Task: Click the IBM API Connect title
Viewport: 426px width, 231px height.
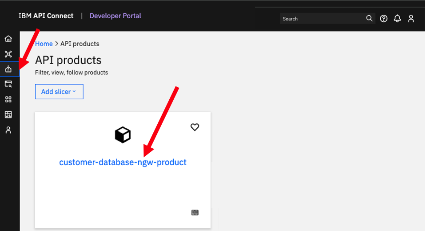Action: click(46, 16)
